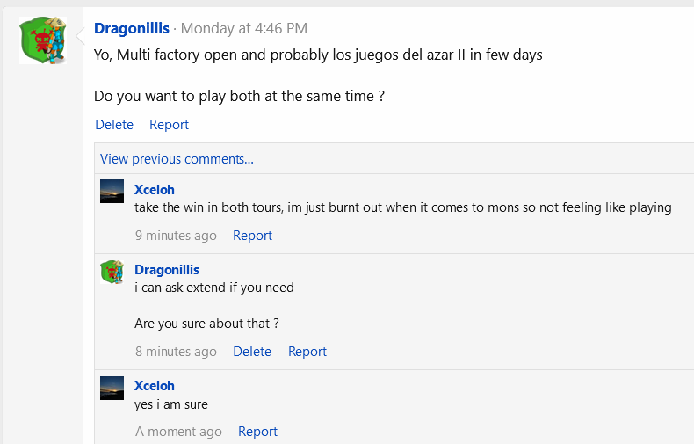Open Dragonillis name above "i can ask extend"
694x444 pixels.
167,270
